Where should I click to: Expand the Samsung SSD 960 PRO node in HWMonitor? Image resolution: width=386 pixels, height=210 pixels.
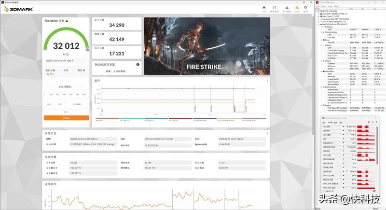(319, 19)
